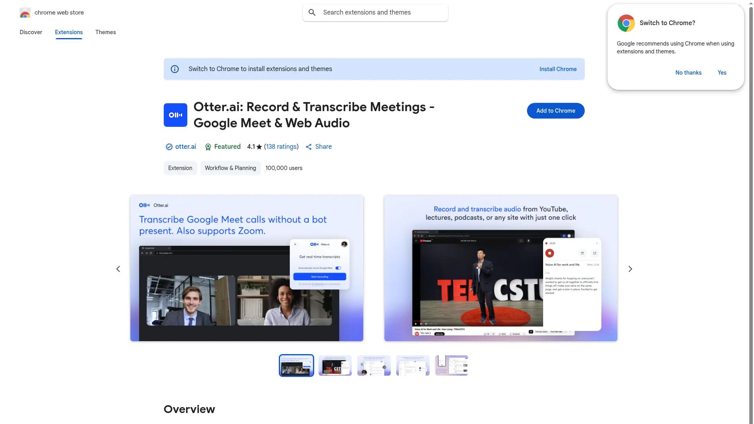Click the Extension category chip
Screen dimensions: 754x424
[x=180, y=168]
